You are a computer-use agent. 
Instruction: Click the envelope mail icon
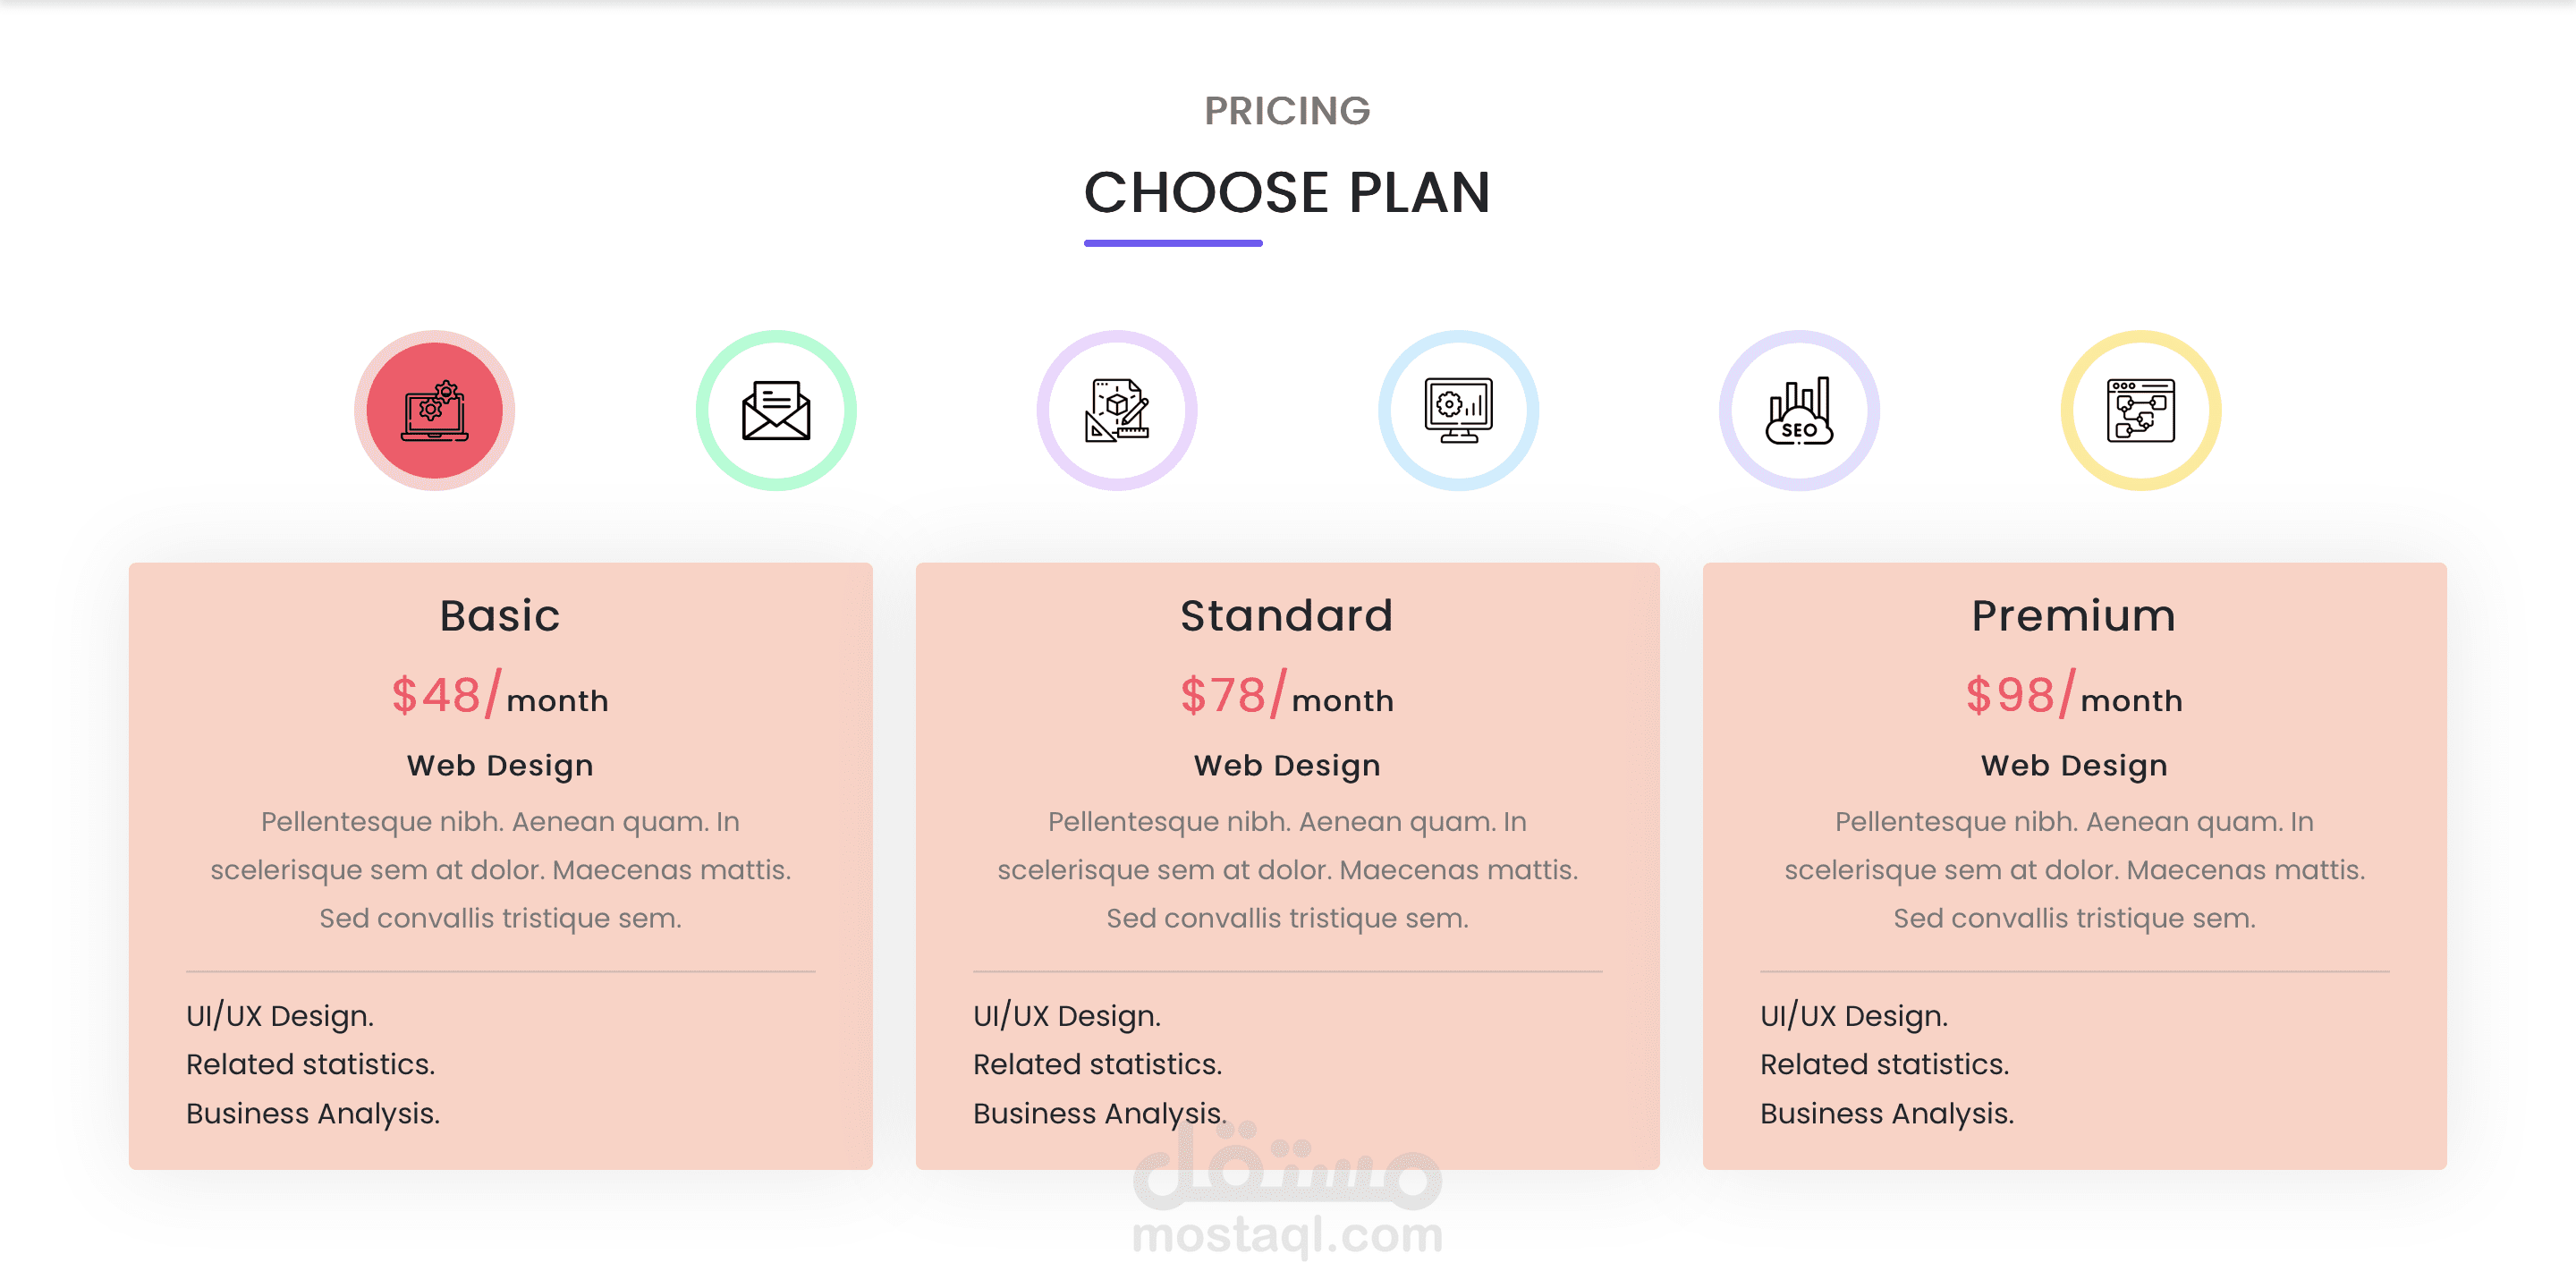[x=776, y=410]
